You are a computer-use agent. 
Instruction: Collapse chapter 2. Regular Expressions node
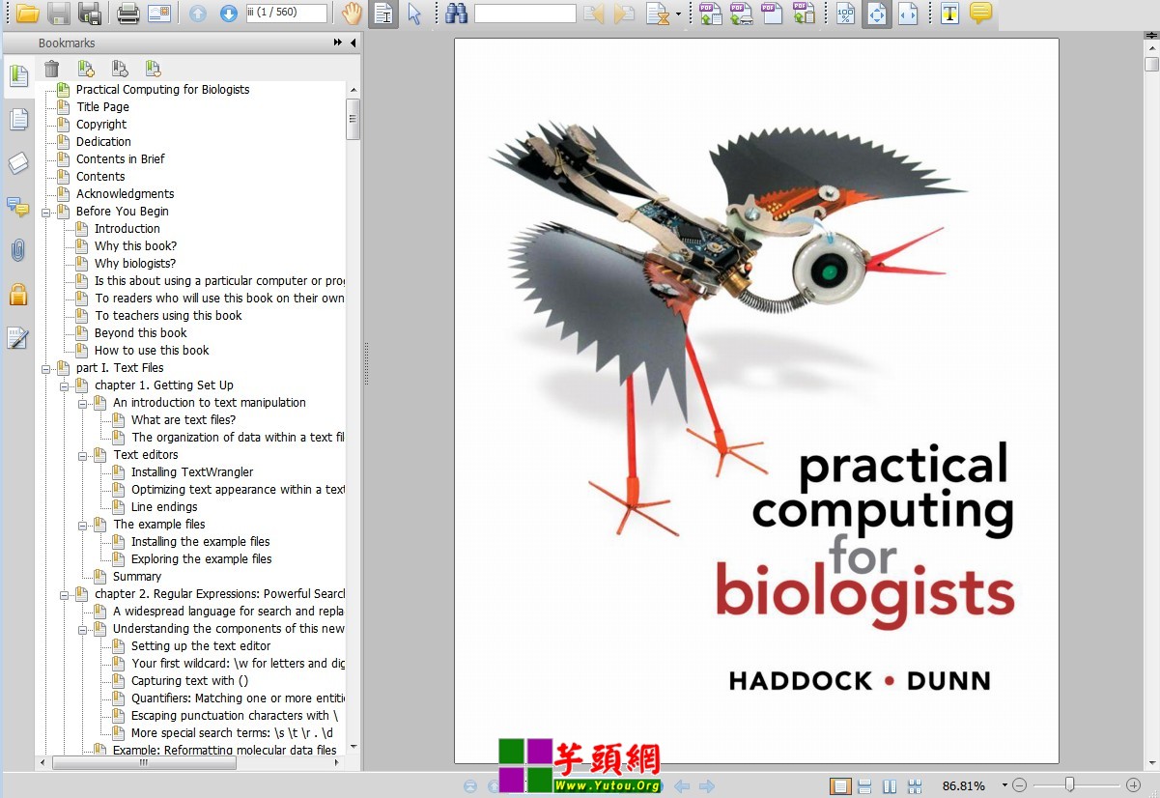click(x=65, y=594)
